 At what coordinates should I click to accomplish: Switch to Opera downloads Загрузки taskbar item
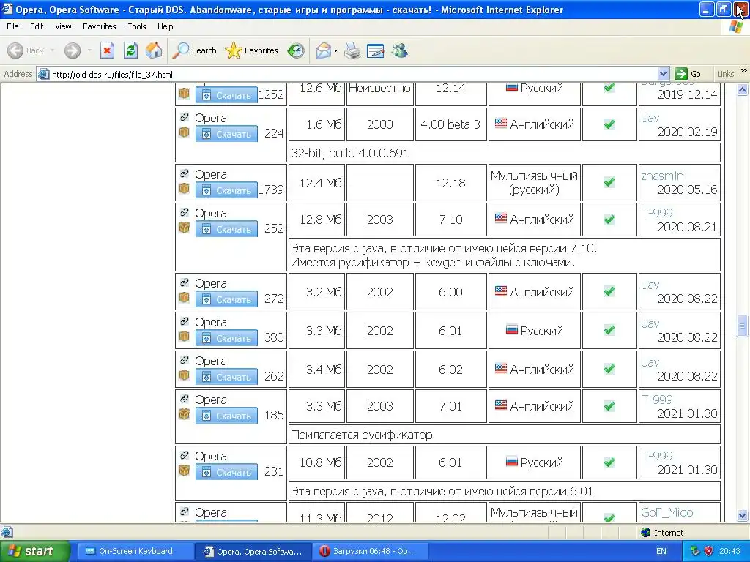pos(371,551)
